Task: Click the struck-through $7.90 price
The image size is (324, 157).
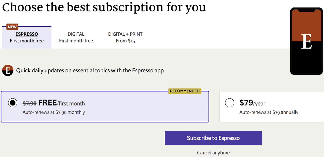Action: tap(29, 103)
